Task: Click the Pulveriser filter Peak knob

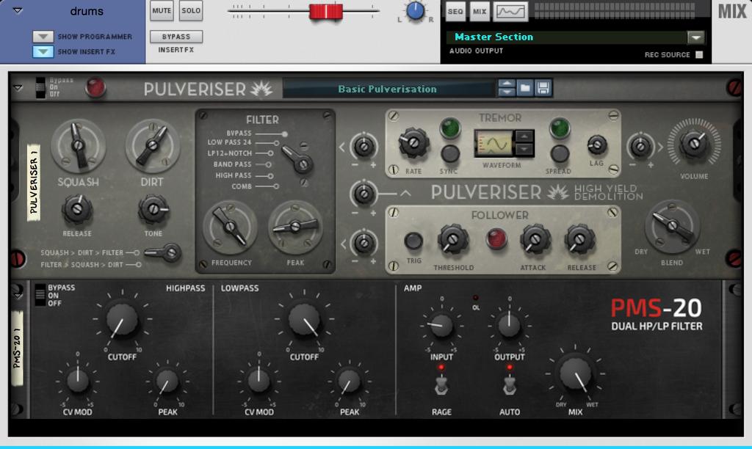Action: pos(295,227)
